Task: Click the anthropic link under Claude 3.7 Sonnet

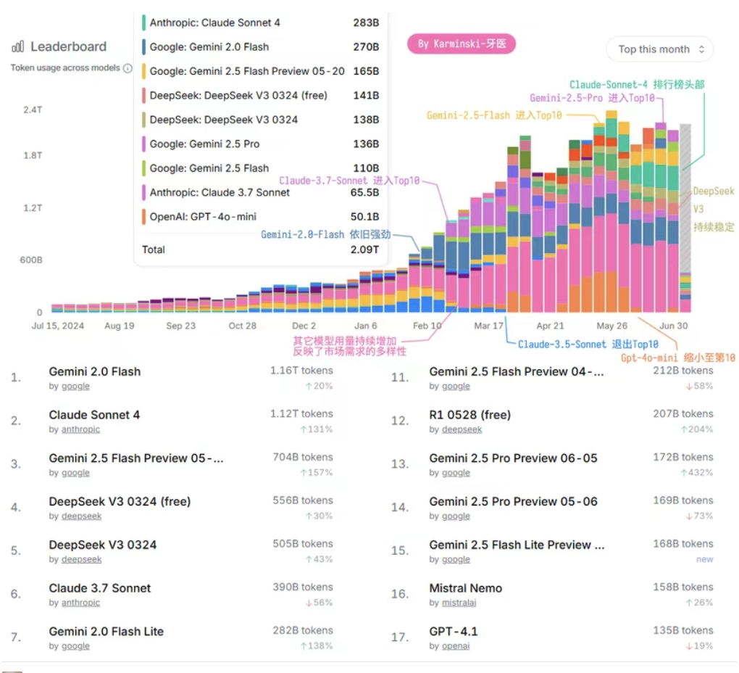Action: pyautogui.click(x=80, y=603)
